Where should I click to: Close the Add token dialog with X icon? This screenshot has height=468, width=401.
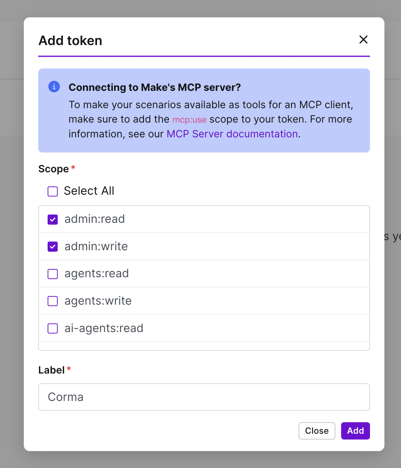point(363,40)
